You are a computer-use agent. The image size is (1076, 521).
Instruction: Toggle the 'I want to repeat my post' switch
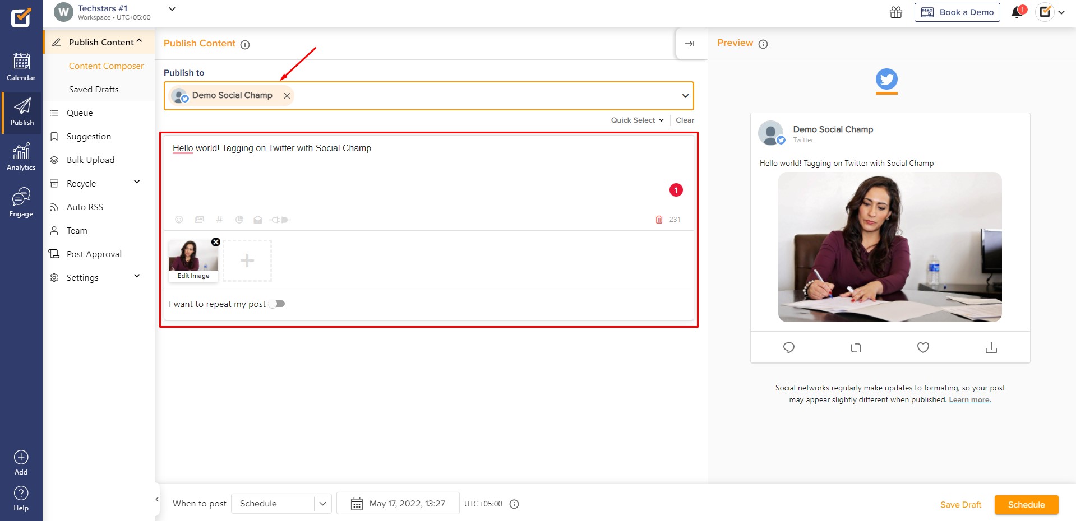pos(277,304)
